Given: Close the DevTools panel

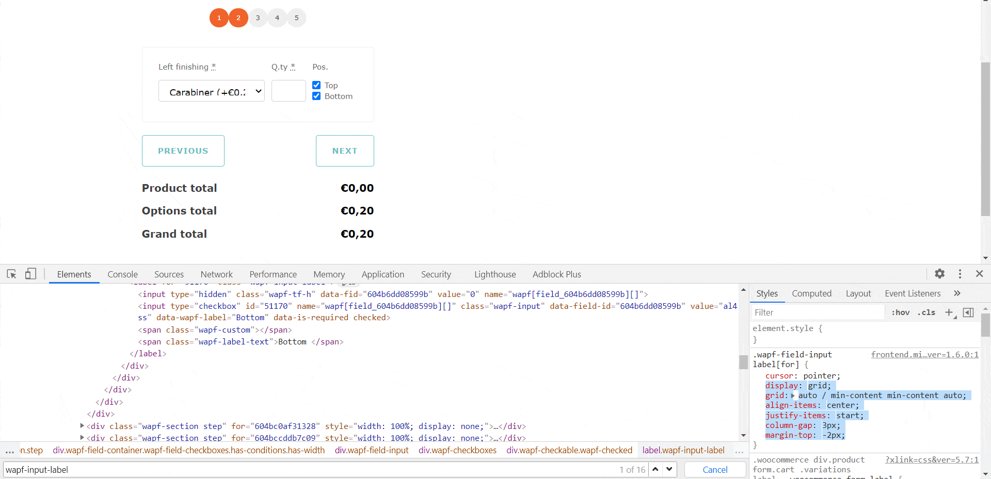Looking at the screenshot, I should point(979,274).
